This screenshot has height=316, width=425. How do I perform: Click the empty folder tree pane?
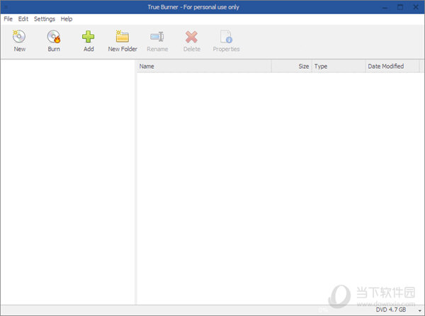68,182
